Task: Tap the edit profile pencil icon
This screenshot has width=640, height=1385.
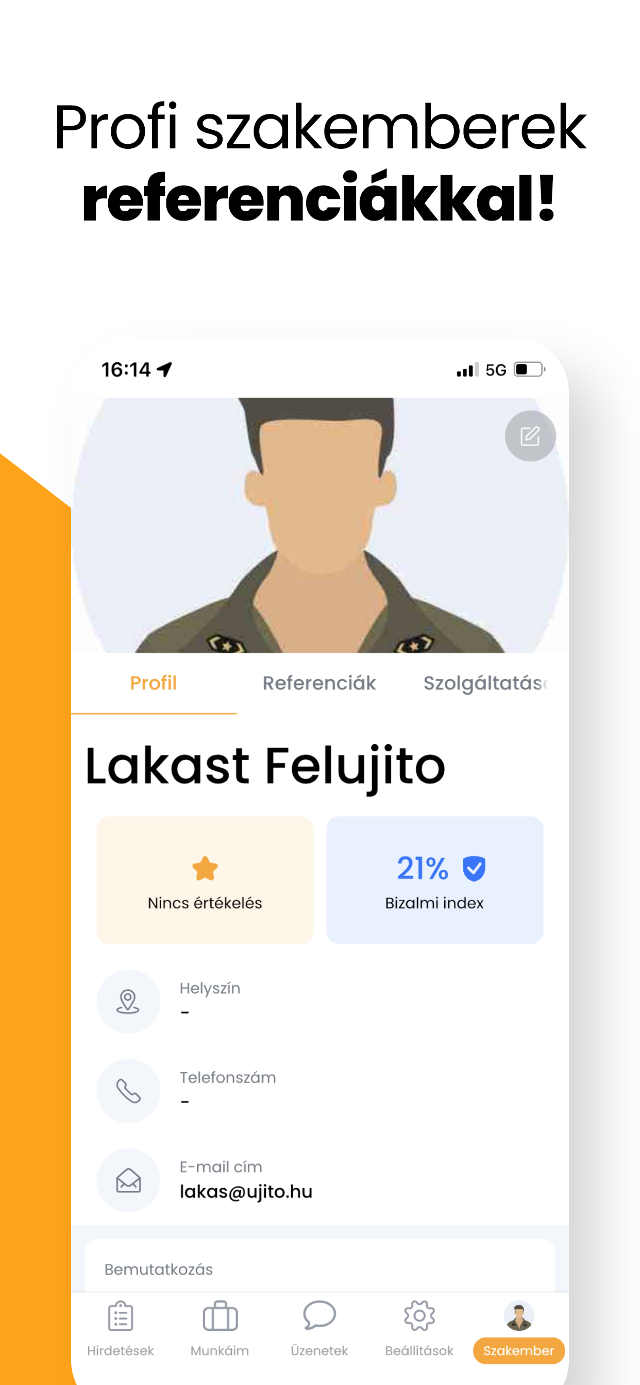Action: click(530, 436)
